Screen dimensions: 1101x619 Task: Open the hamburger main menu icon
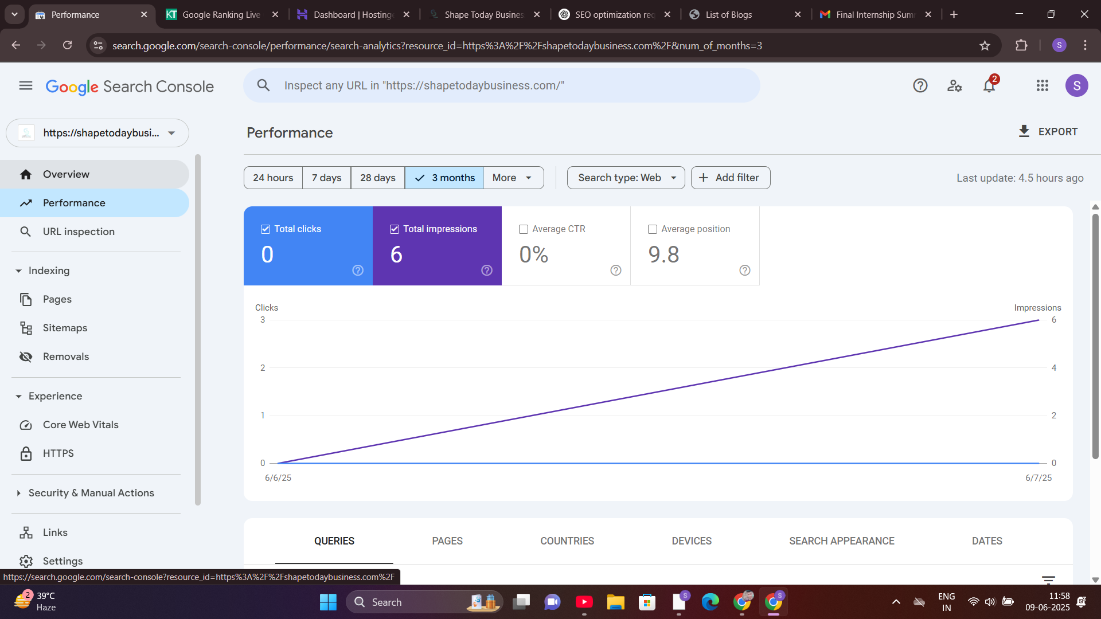(x=25, y=86)
